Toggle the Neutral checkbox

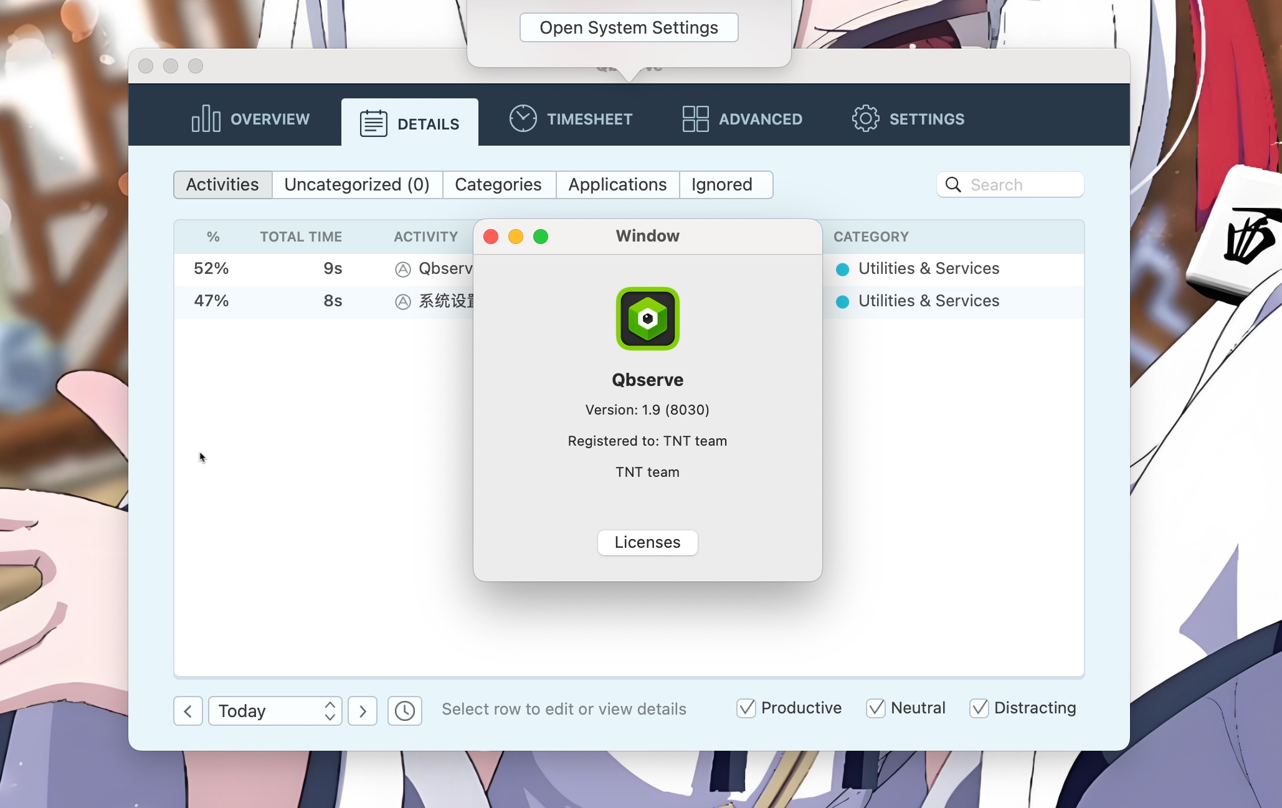pos(876,708)
